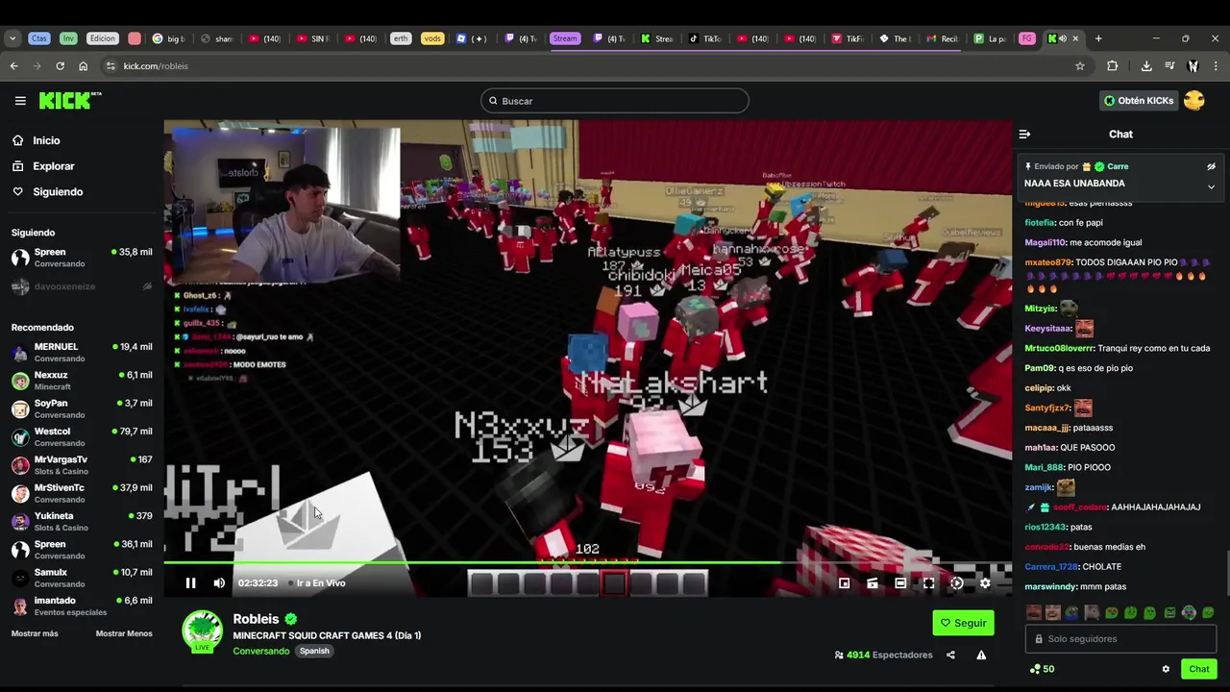
Task: Open MERNUEL recommended channel
Action: pos(82,352)
